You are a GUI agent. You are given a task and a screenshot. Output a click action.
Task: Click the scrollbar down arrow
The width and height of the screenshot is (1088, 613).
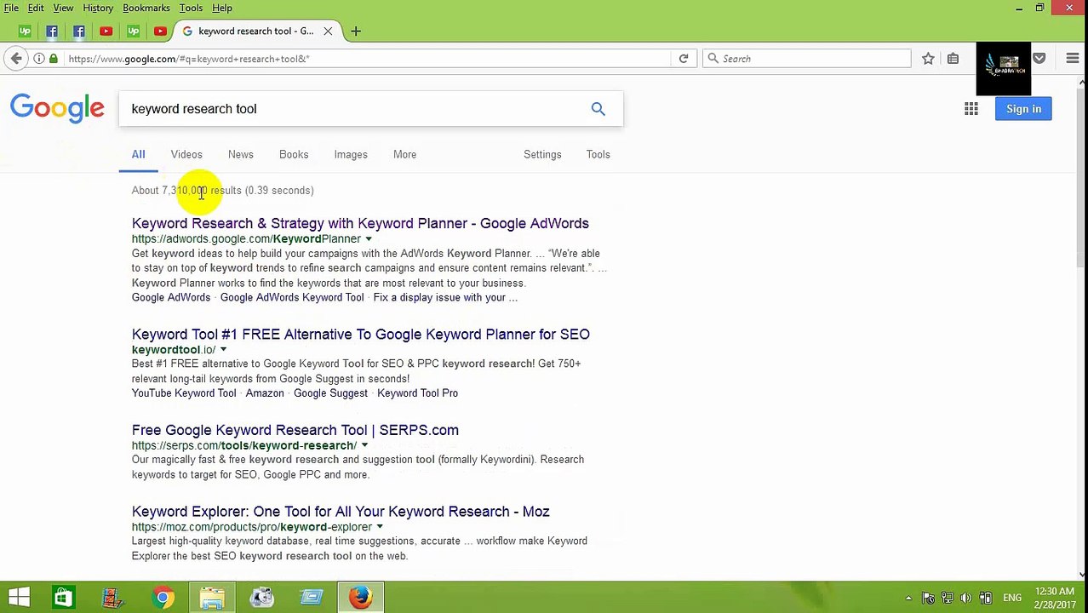click(x=1081, y=574)
